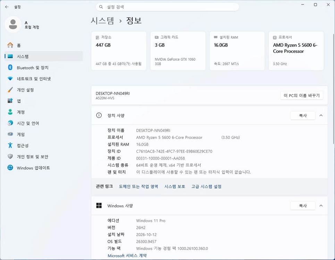This screenshot has width=335, height=260.
Task: Open 접근성 settings in sidebar
Action: 44,146
